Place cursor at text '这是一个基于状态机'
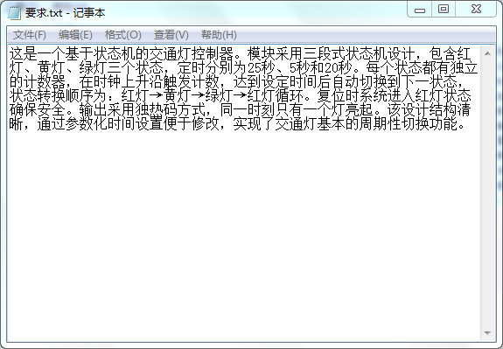 pyautogui.click(x=73, y=53)
